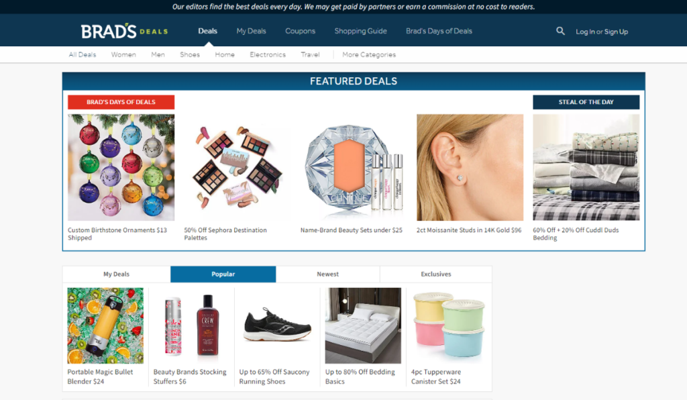Click Up to 80% Off Bedding Basics text
This screenshot has height=400, width=687.
pos(360,377)
